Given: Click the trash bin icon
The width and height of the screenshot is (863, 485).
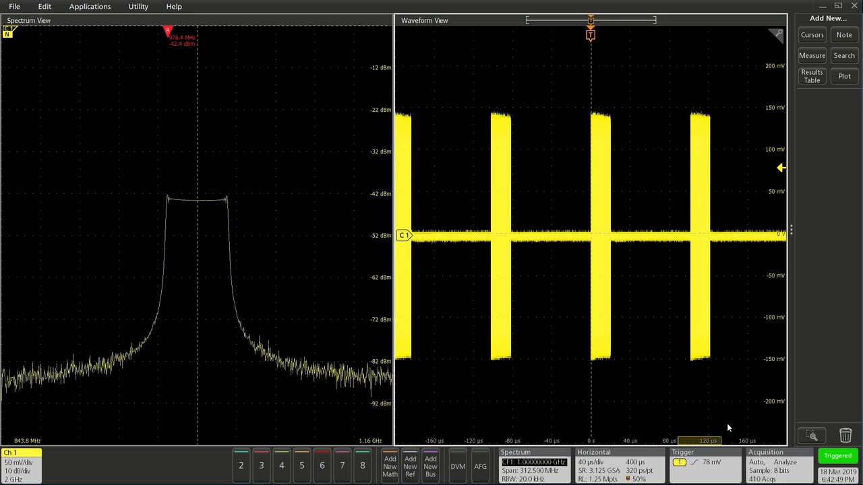Looking at the screenshot, I should [x=845, y=436].
